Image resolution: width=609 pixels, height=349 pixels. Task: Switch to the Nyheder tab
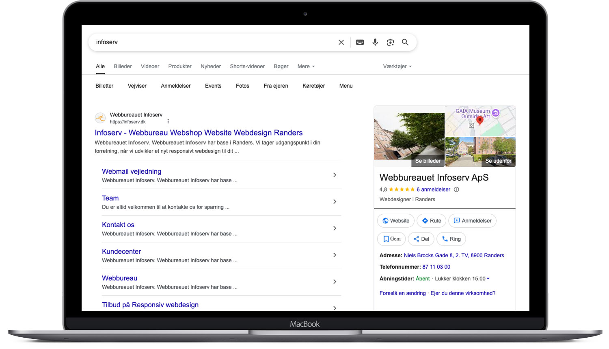(x=211, y=67)
